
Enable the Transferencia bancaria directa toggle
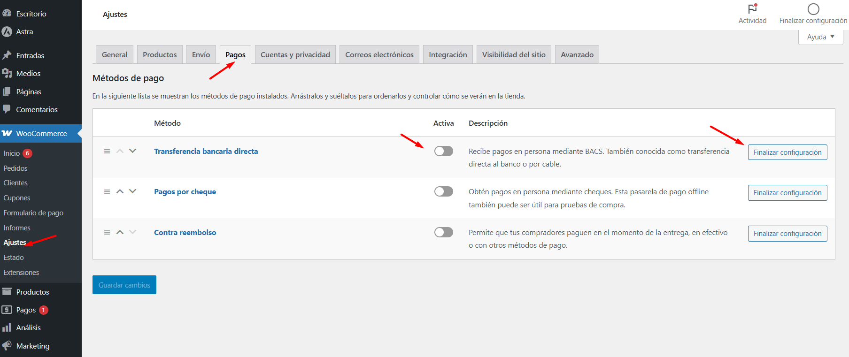(443, 151)
